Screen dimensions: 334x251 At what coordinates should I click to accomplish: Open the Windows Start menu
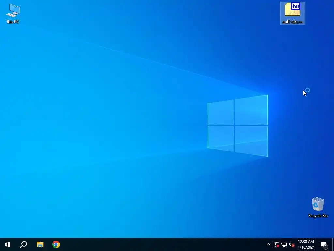tap(8, 244)
